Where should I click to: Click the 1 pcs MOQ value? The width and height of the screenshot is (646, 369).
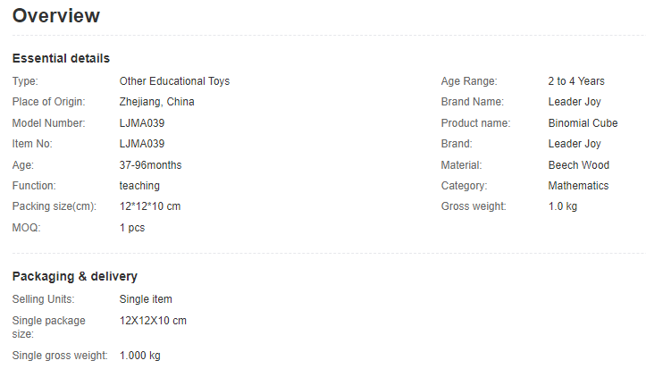pyautogui.click(x=132, y=228)
